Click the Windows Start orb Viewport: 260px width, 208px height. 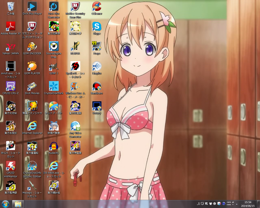point(5,204)
